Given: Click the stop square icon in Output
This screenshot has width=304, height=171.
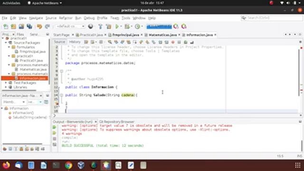Looking at the screenshot, I should pos(55,139).
